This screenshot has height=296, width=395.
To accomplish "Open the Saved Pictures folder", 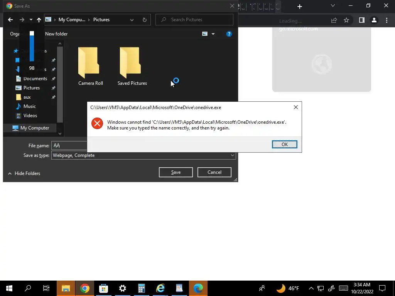I will click(132, 66).
